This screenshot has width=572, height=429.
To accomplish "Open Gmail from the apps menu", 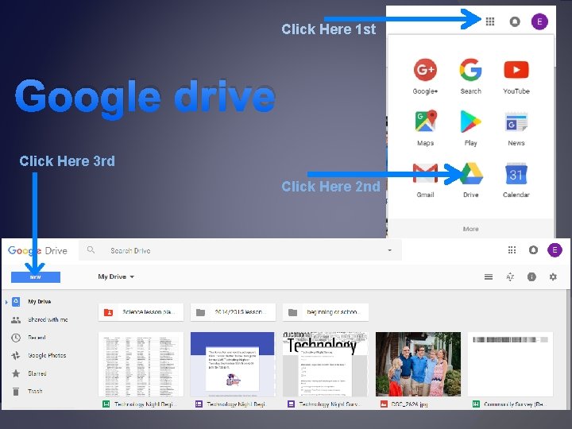I will pos(425,180).
